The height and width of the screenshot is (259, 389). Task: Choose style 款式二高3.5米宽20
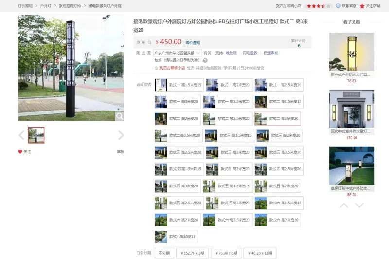pyautogui.click(x=178, y=135)
